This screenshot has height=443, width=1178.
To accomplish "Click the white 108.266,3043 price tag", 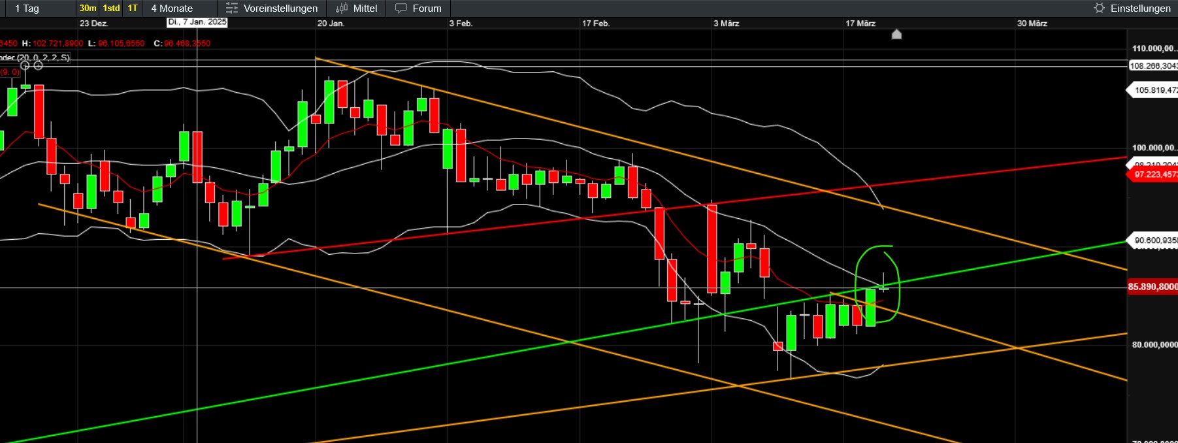I will point(1153,66).
